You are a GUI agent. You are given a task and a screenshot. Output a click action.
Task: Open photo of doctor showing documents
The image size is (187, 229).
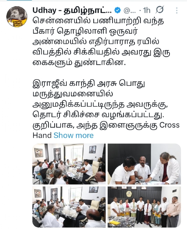tap(144, 164)
